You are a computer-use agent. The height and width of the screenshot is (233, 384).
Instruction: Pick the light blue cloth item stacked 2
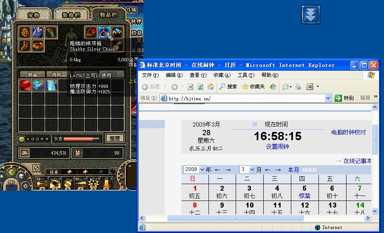[x=51, y=85]
